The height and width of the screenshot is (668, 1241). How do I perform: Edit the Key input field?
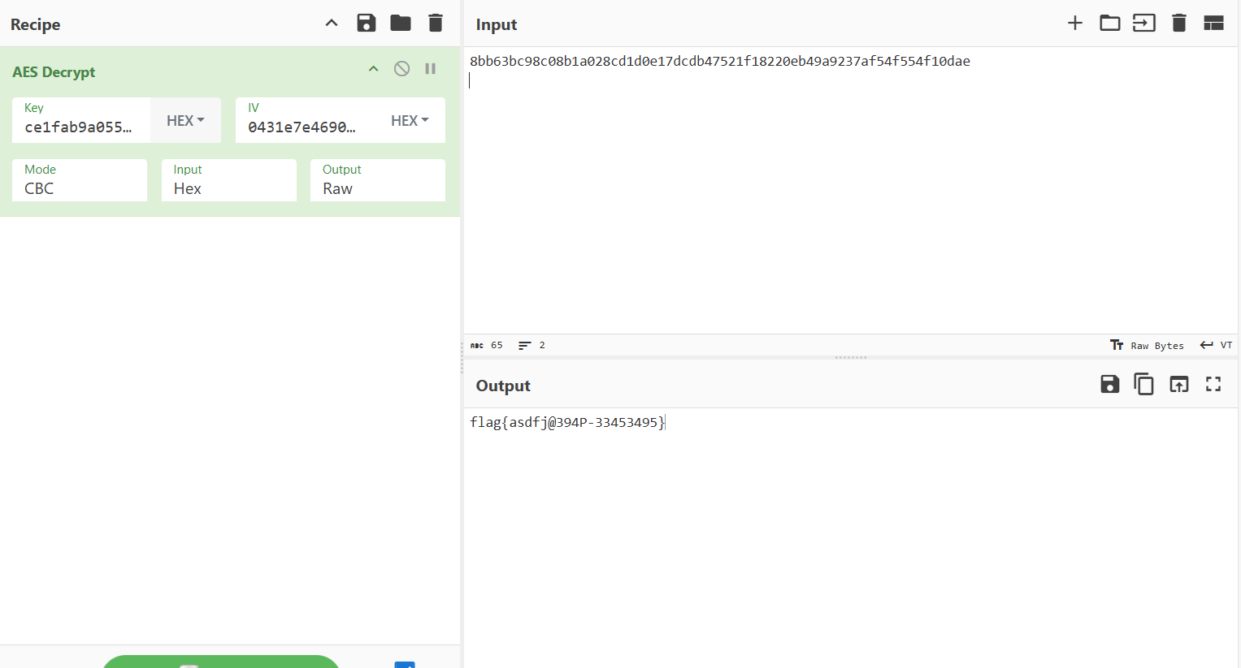(x=81, y=120)
